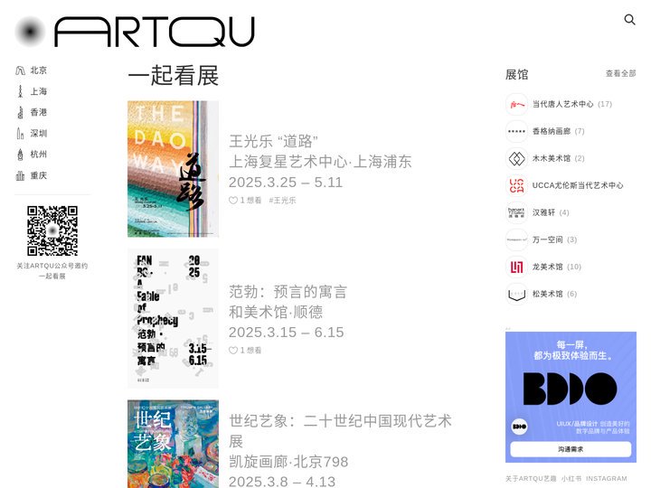Click the Beijing city landmark icon
Viewport: 651px width, 488px height.
(x=20, y=70)
